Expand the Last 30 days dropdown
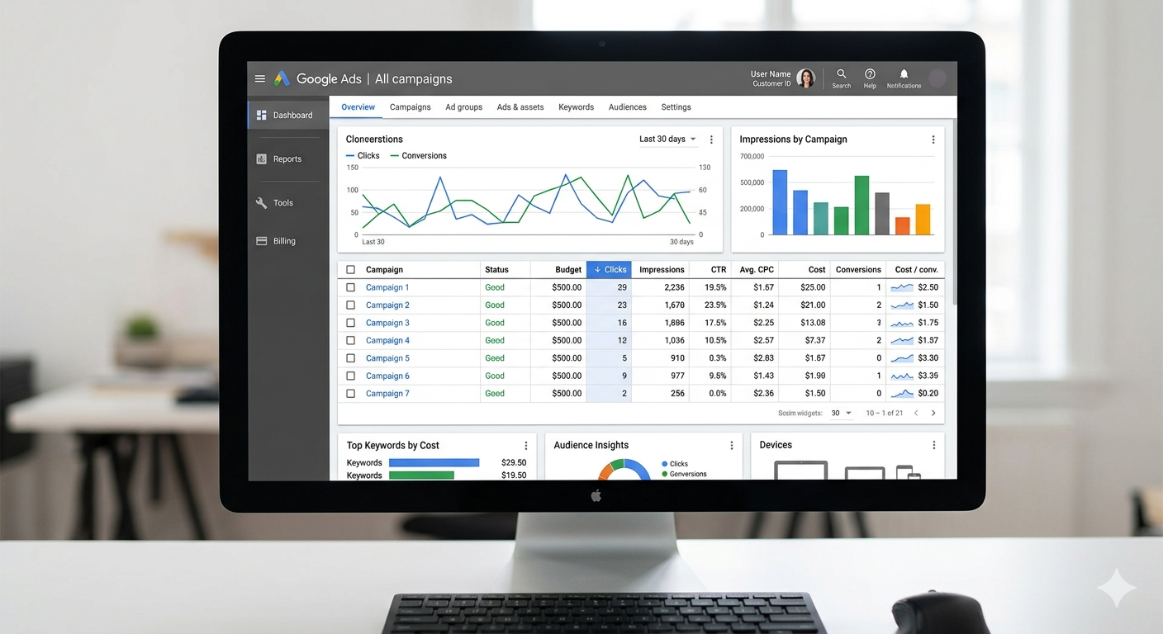The width and height of the screenshot is (1163, 634). [667, 140]
